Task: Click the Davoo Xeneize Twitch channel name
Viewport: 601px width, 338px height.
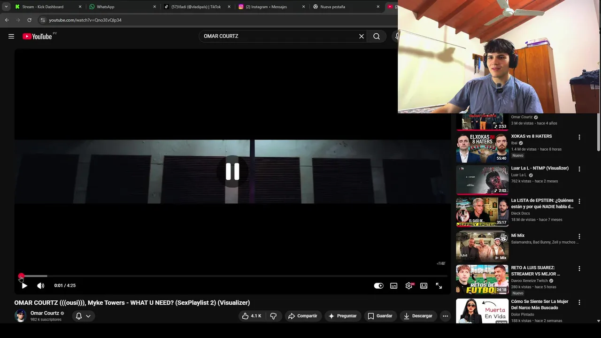Action: 530,281
